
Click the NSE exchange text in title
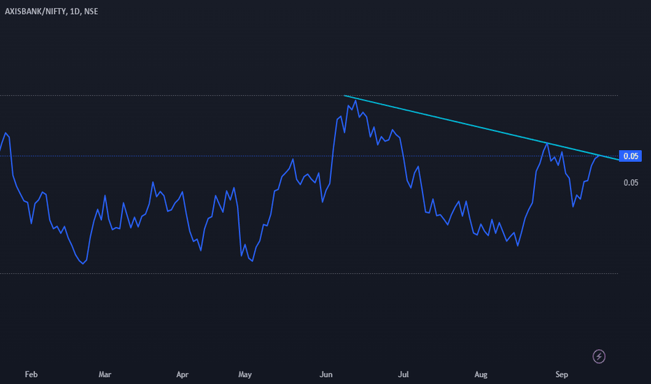tap(91, 12)
